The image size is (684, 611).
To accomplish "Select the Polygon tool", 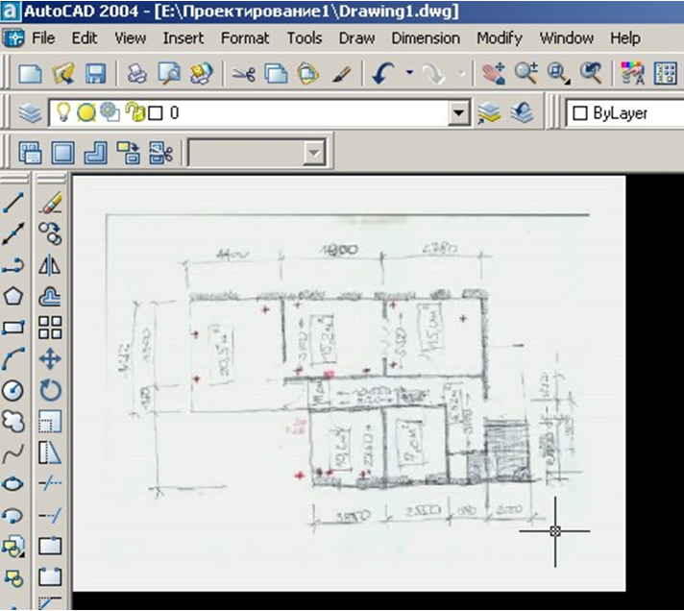I will click(x=13, y=297).
